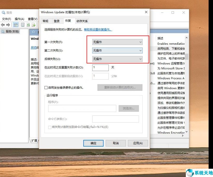Click the magnifier icon in services pane header
The width and height of the screenshot is (213, 177).
[33, 32]
